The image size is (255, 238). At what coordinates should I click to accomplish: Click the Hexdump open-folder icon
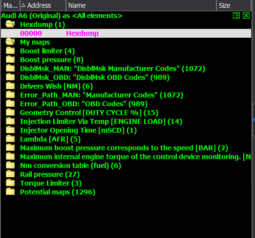pyautogui.click(x=10, y=24)
